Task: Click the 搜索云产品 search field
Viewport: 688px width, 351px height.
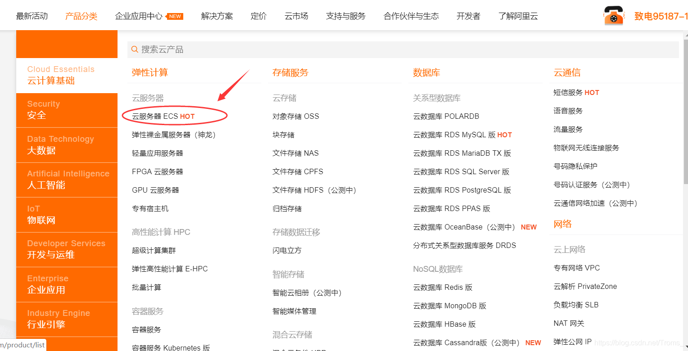Action: click(403, 49)
